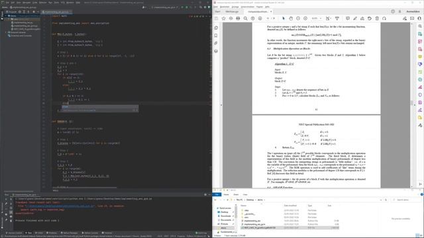This screenshot has height=238, width=424.
Task: Open the address bar history dropdown in Explorer
Action: (x=381, y=200)
